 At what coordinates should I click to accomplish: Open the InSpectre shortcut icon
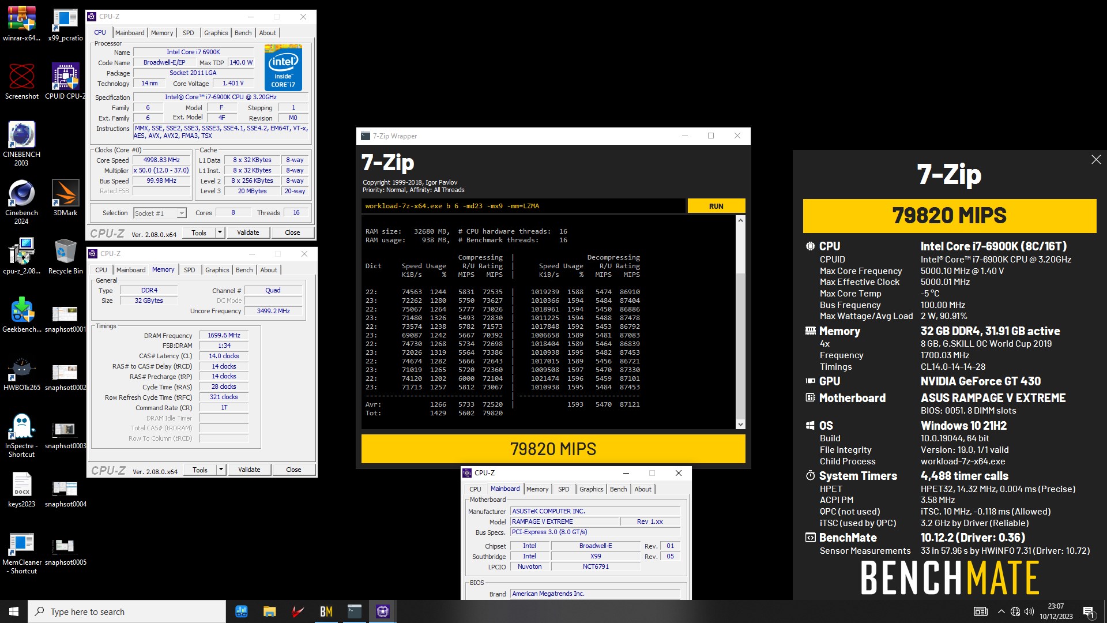click(x=21, y=435)
